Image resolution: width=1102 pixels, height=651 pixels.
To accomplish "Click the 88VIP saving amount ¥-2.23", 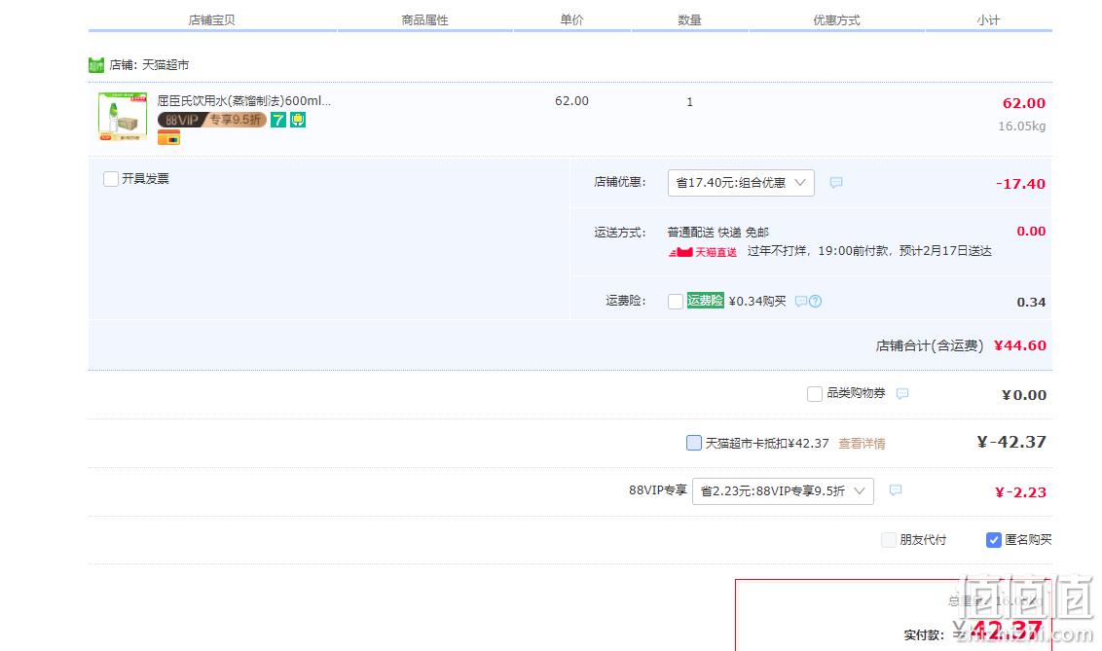I will tap(1020, 492).
